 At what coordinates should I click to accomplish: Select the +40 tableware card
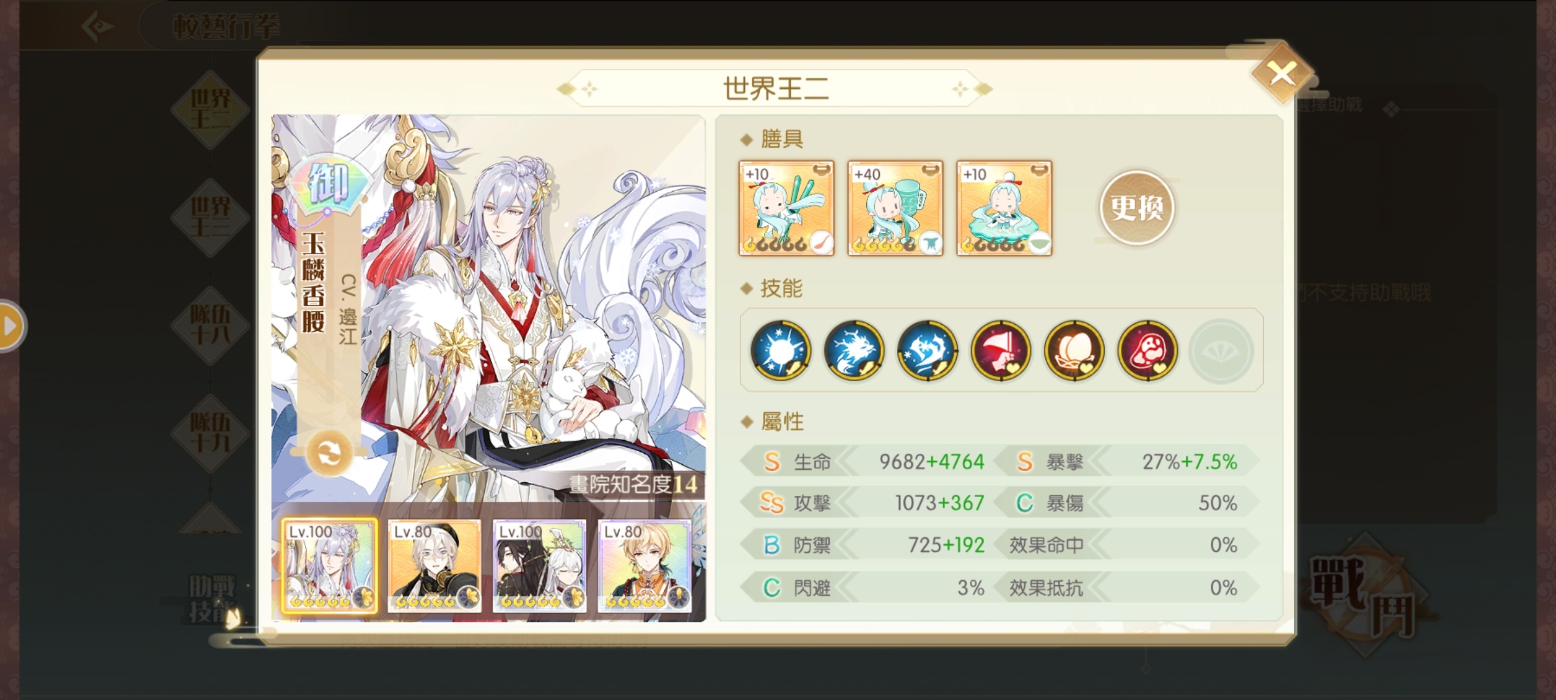coord(895,208)
